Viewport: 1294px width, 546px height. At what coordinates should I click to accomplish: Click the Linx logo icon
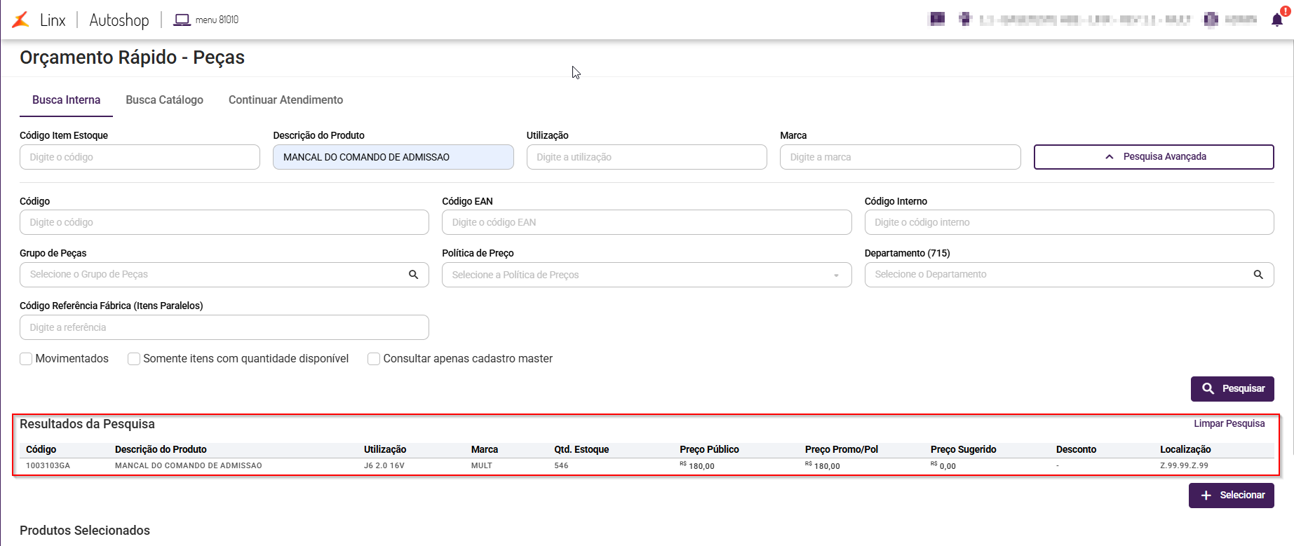(x=21, y=20)
